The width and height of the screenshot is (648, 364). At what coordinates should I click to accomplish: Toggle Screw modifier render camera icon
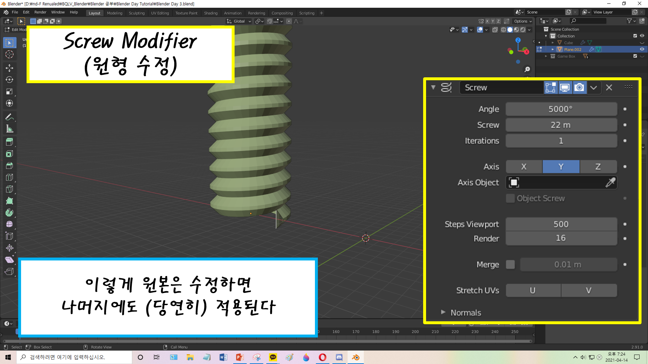(579, 88)
